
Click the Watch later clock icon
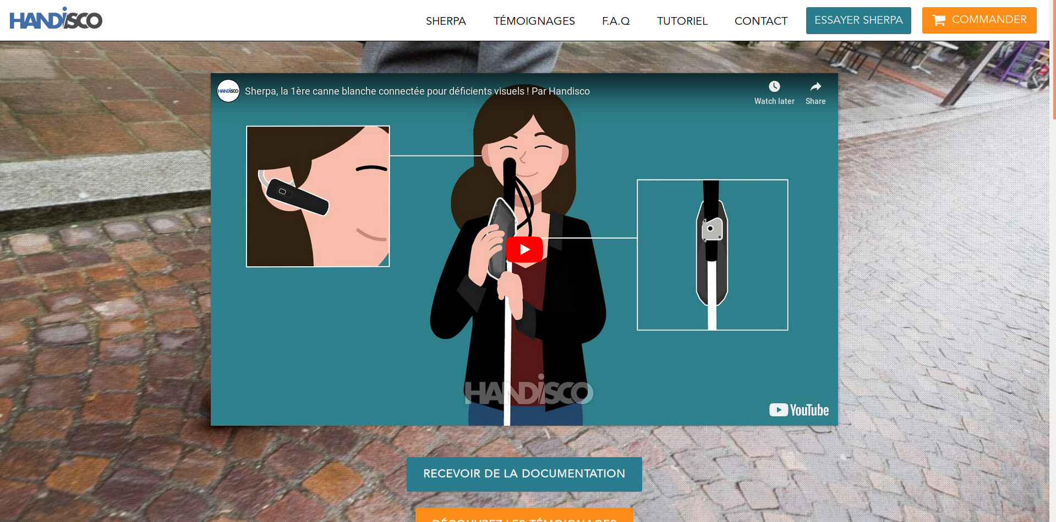774,86
